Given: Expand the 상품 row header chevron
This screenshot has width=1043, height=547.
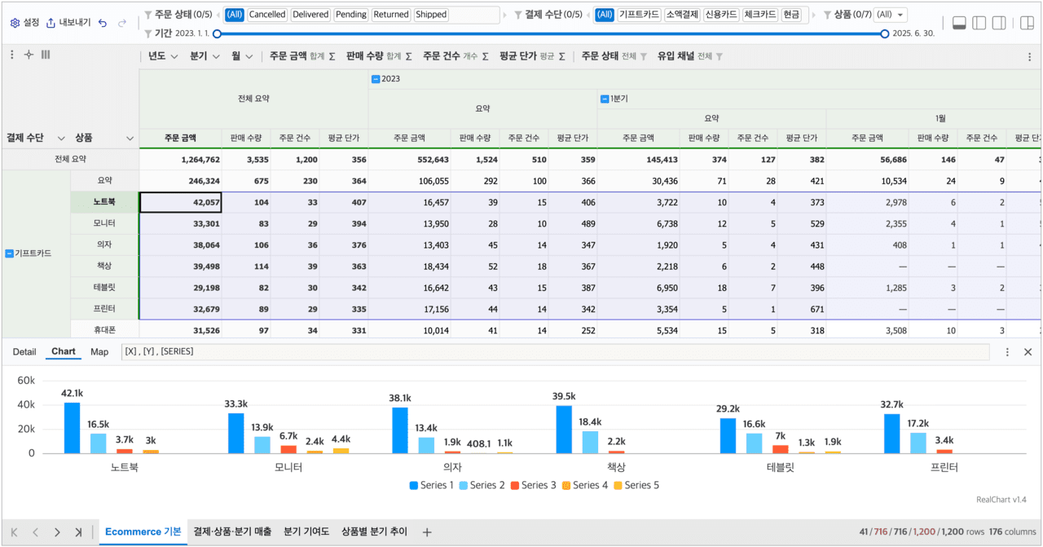Looking at the screenshot, I should click(x=130, y=139).
